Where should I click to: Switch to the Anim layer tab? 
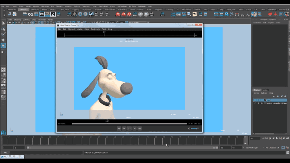265,90
